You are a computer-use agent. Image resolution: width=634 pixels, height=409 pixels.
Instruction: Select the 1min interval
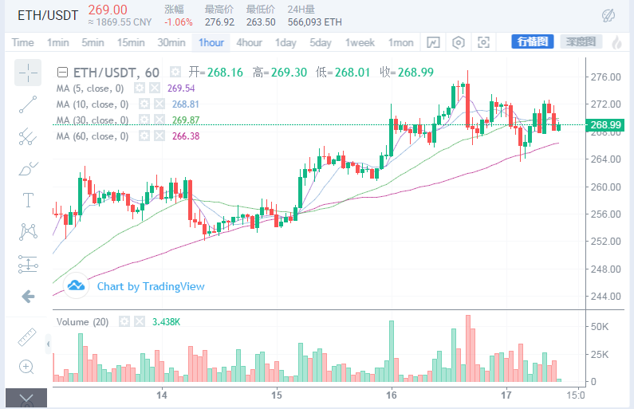(58, 42)
